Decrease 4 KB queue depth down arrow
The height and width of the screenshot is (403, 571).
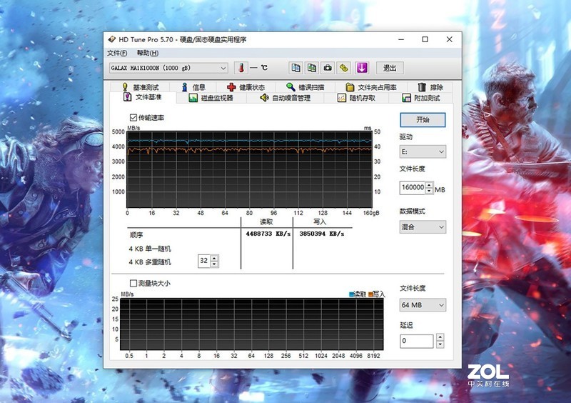214,264
